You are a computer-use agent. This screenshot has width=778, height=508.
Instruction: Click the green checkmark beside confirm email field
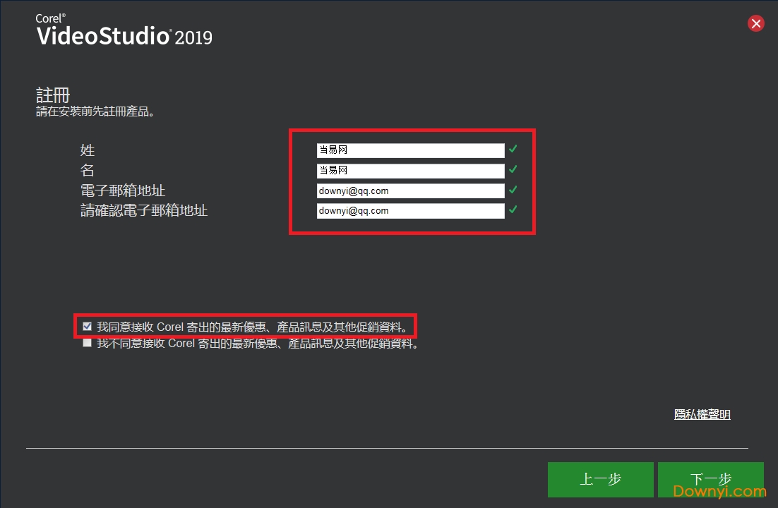point(513,210)
